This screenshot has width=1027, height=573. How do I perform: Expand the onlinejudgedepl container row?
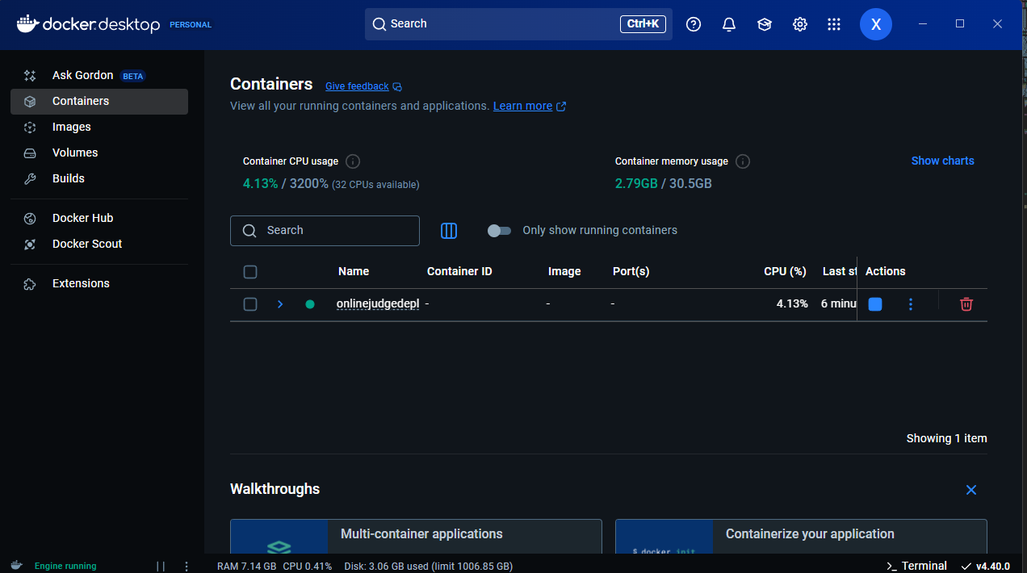(280, 304)
